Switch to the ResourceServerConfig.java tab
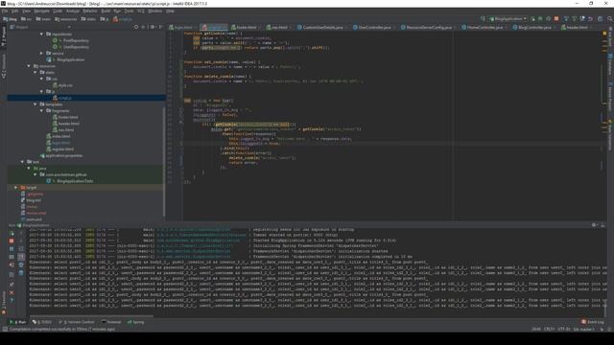The height and width of the screenshot is (345, 614). click(x=429, y=28)
